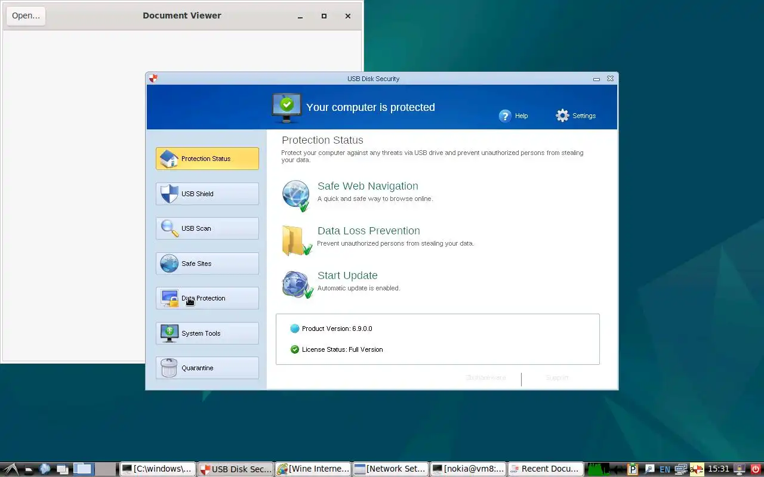
Task: Open Data Protection in the sidebar
Action: (x=207, y=298)
